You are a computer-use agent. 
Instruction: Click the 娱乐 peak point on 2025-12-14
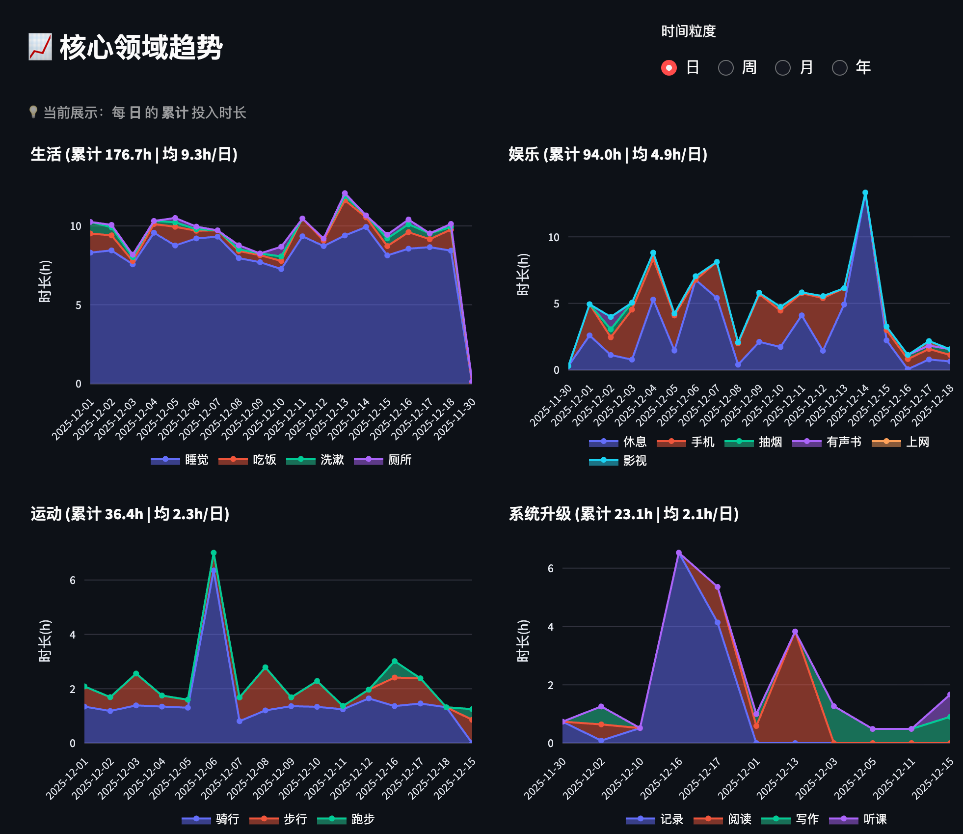tap(865, 193)
